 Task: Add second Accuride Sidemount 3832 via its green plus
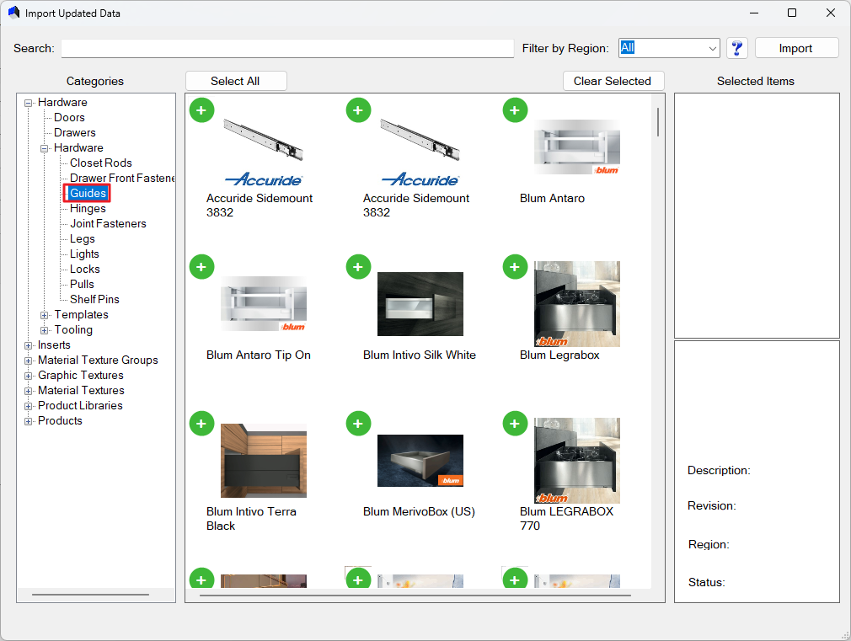pos(358,110)
